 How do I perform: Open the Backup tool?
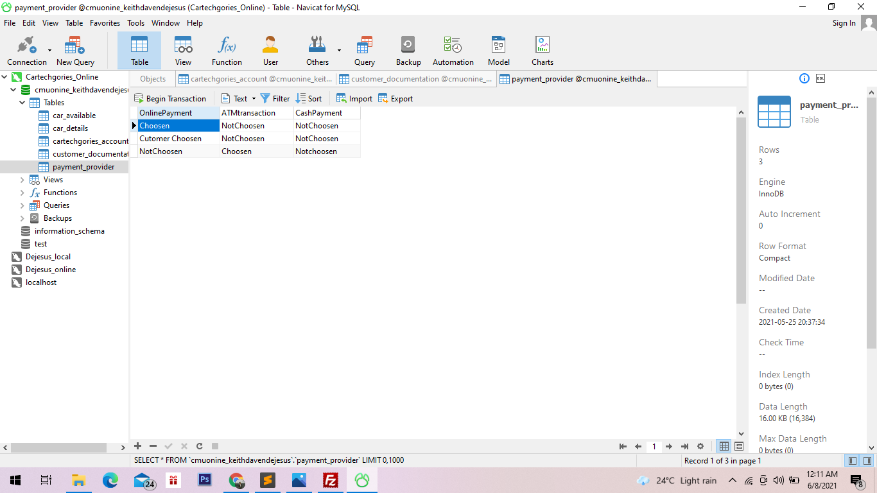click(408, 51)
